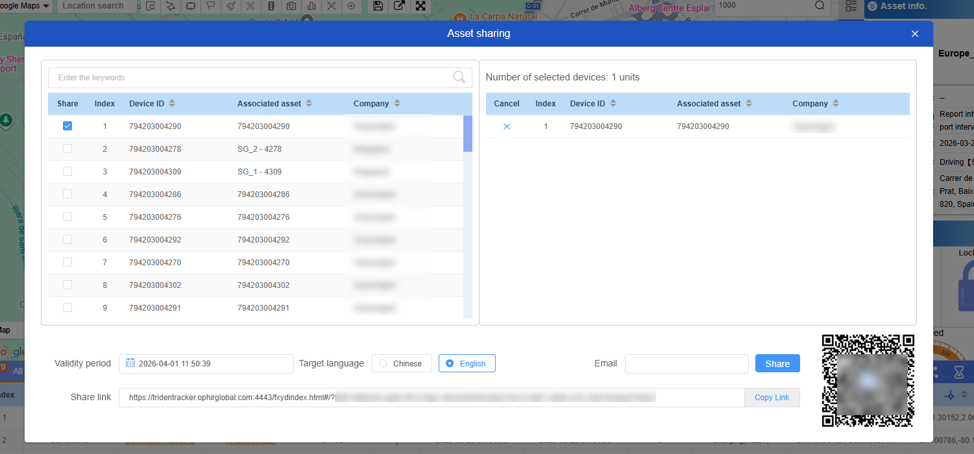Sort left table by Associated asset

(309, 104)
